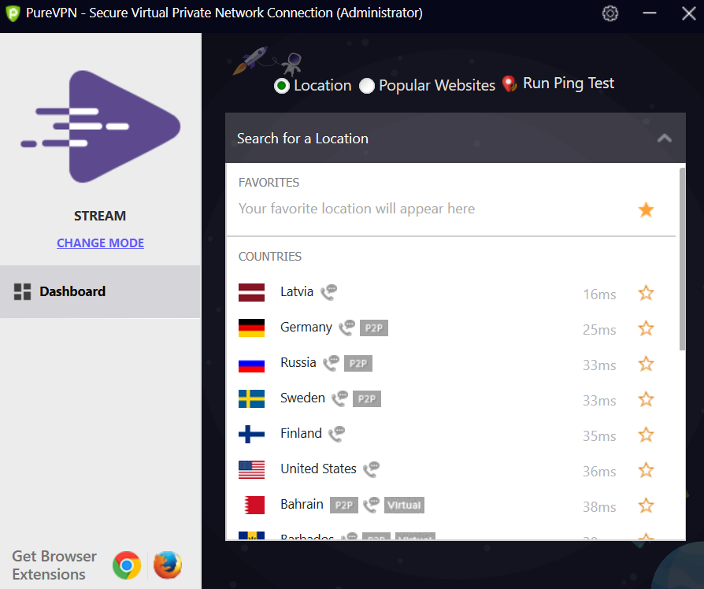Click the United States flag icon
This screenshot has height=589, width=704.
(251, 470)
